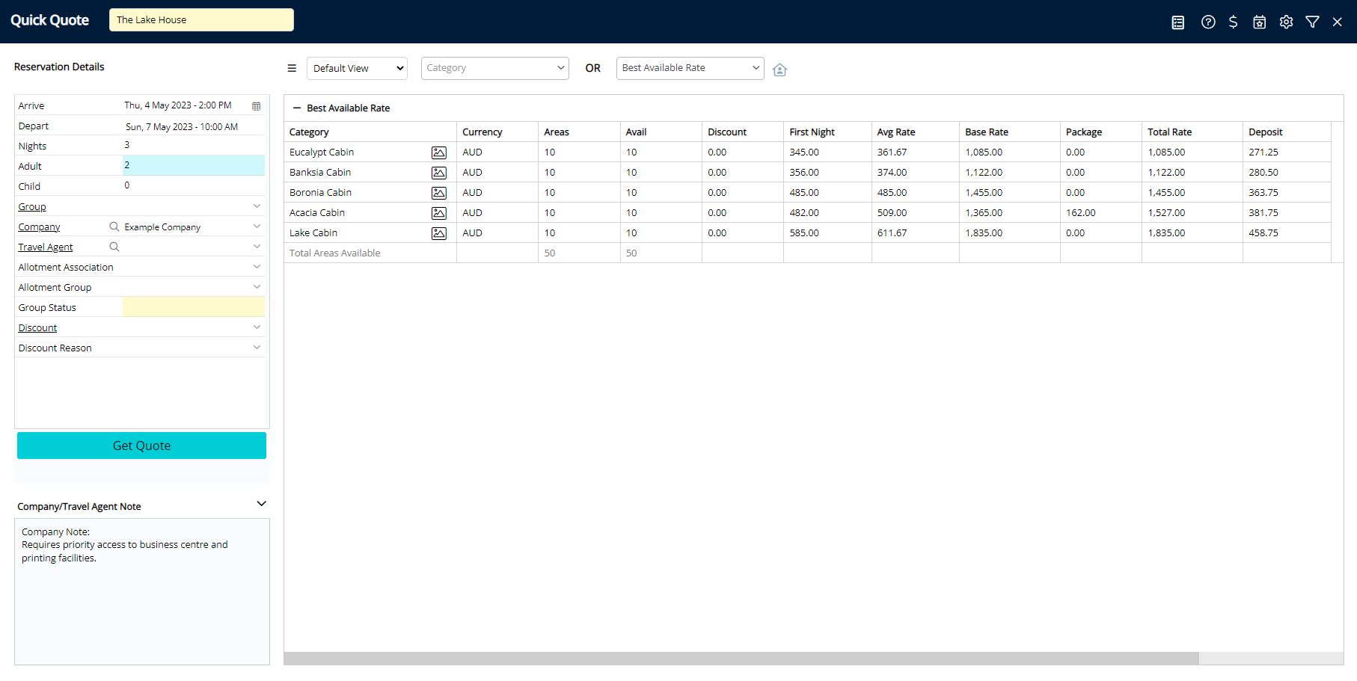
Task: Expand the Group dropdown arrow
Action: [x=257, y=206]
